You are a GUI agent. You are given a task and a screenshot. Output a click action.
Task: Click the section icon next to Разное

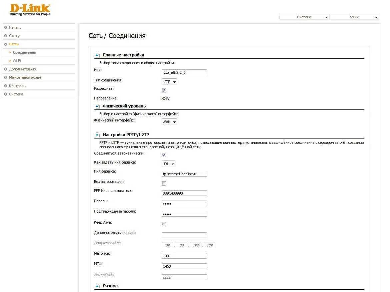click(x=97, y=286)
